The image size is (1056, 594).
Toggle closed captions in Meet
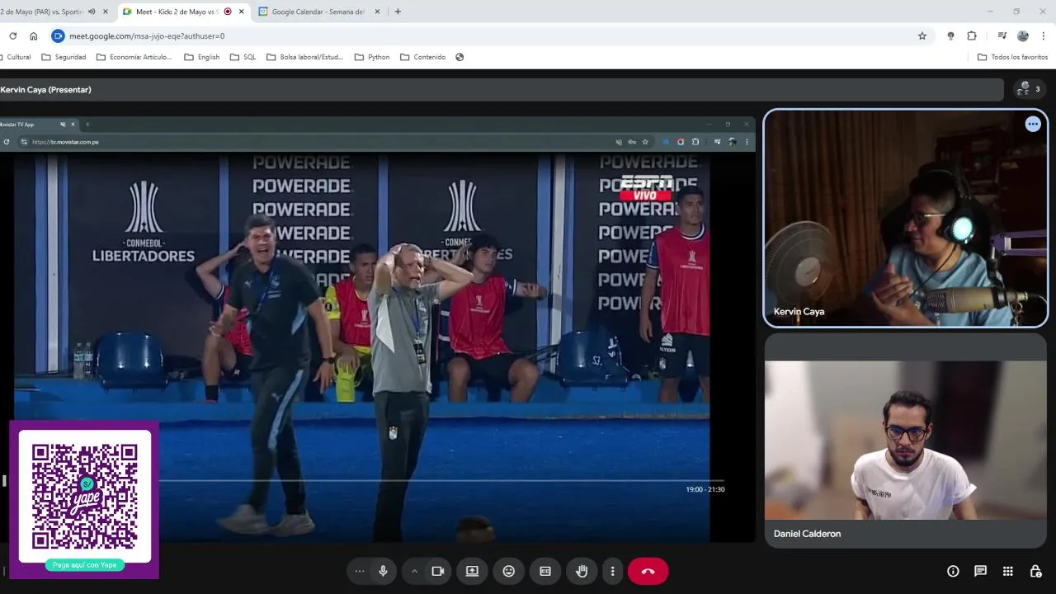coord(545,571)
